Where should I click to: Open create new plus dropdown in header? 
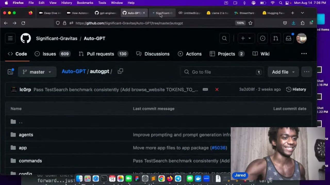[246, 38]
